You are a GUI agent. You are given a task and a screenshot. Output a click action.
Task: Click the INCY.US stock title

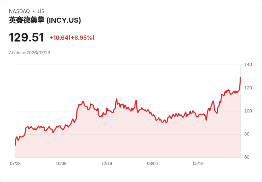tap(45, 20)
